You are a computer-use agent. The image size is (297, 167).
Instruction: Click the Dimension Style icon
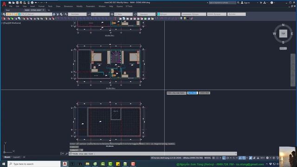[89, 14]
